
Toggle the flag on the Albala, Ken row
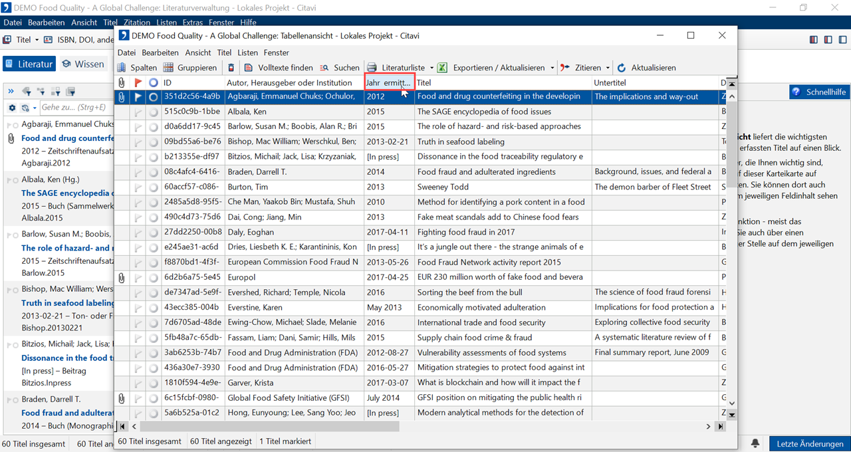[138, 112]
